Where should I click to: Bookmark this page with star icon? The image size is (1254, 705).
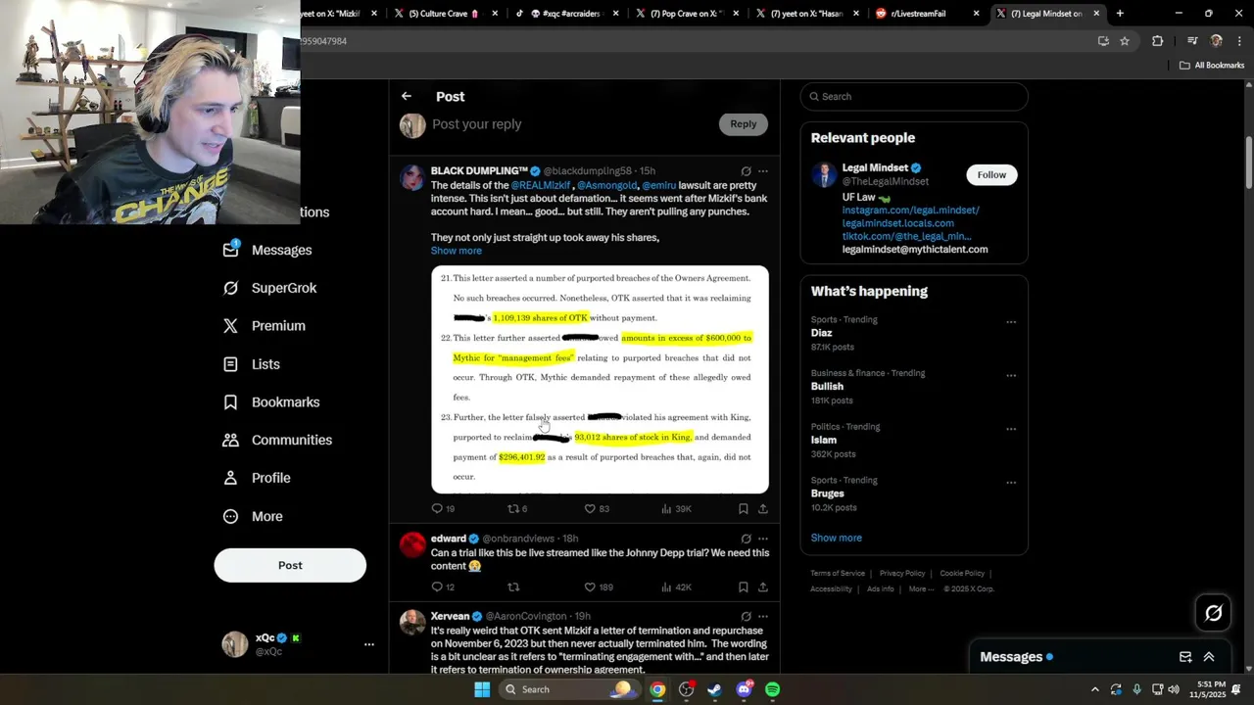tap(1125, 41)
